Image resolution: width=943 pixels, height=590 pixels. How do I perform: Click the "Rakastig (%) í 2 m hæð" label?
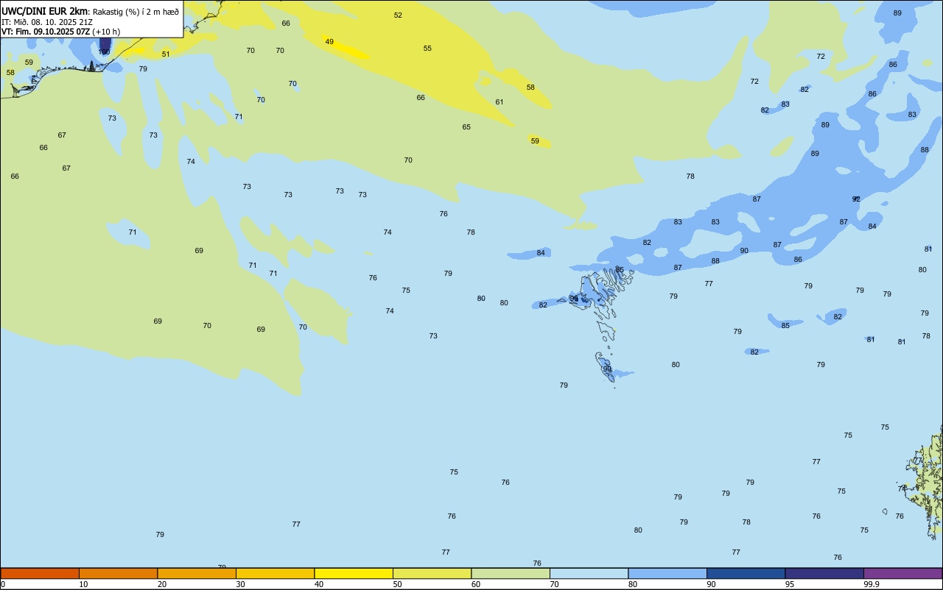pyautogui.click(x=136, y=12)
